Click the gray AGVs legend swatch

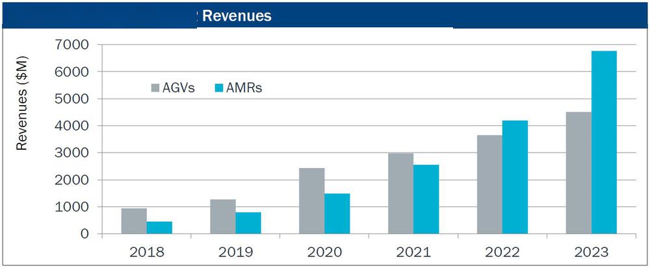click(x=156, y=88)
